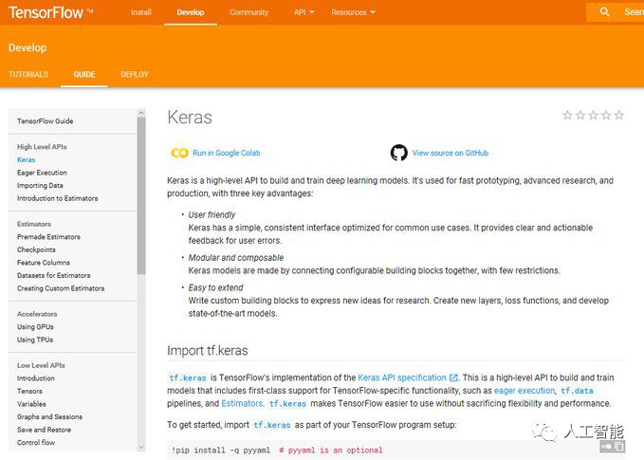Open Creating Custom Estimators sidebar item

click(x=61, y=288)
